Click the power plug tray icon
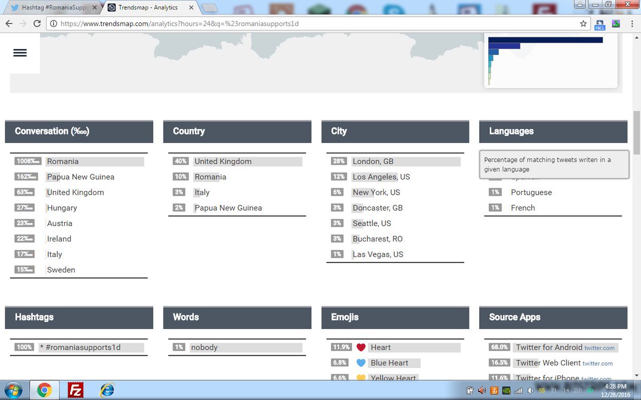The width and height of the screenshot is (641, 400). point(471,390)
